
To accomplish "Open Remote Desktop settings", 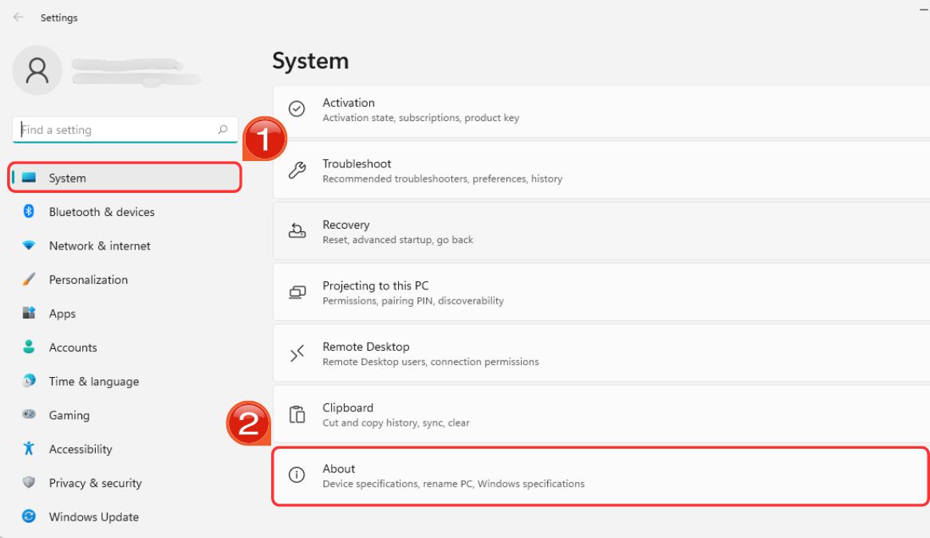I will coord(558,353).
